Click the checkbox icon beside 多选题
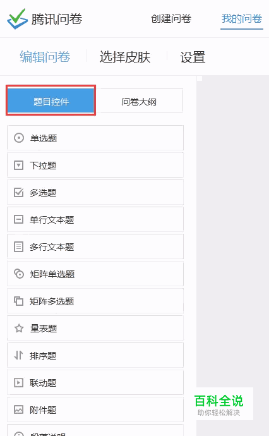Image resolution: width=269 pixels, height=436 pixels. (18, 193)
